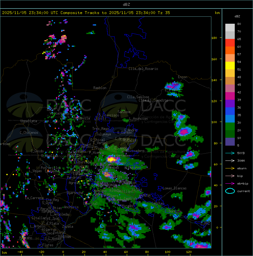Click the cyan 50YD arrow in legend
Image resolution: width=253 pixels, height=256 pixels.
(x=230, y=153)
